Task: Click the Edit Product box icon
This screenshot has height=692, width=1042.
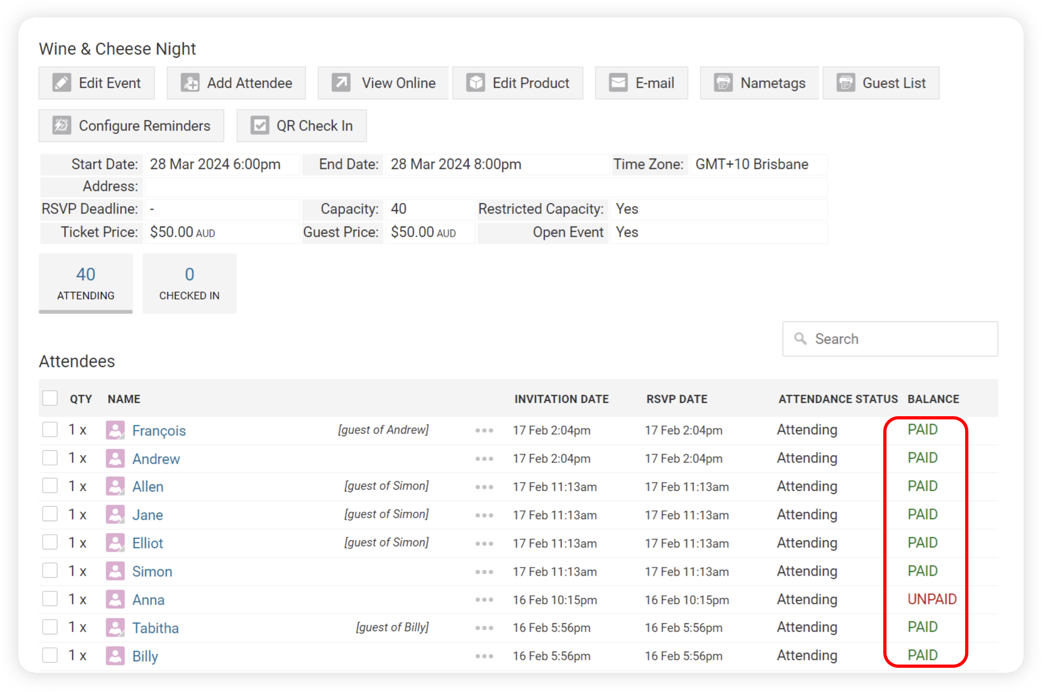Action: tap(476, 83)
